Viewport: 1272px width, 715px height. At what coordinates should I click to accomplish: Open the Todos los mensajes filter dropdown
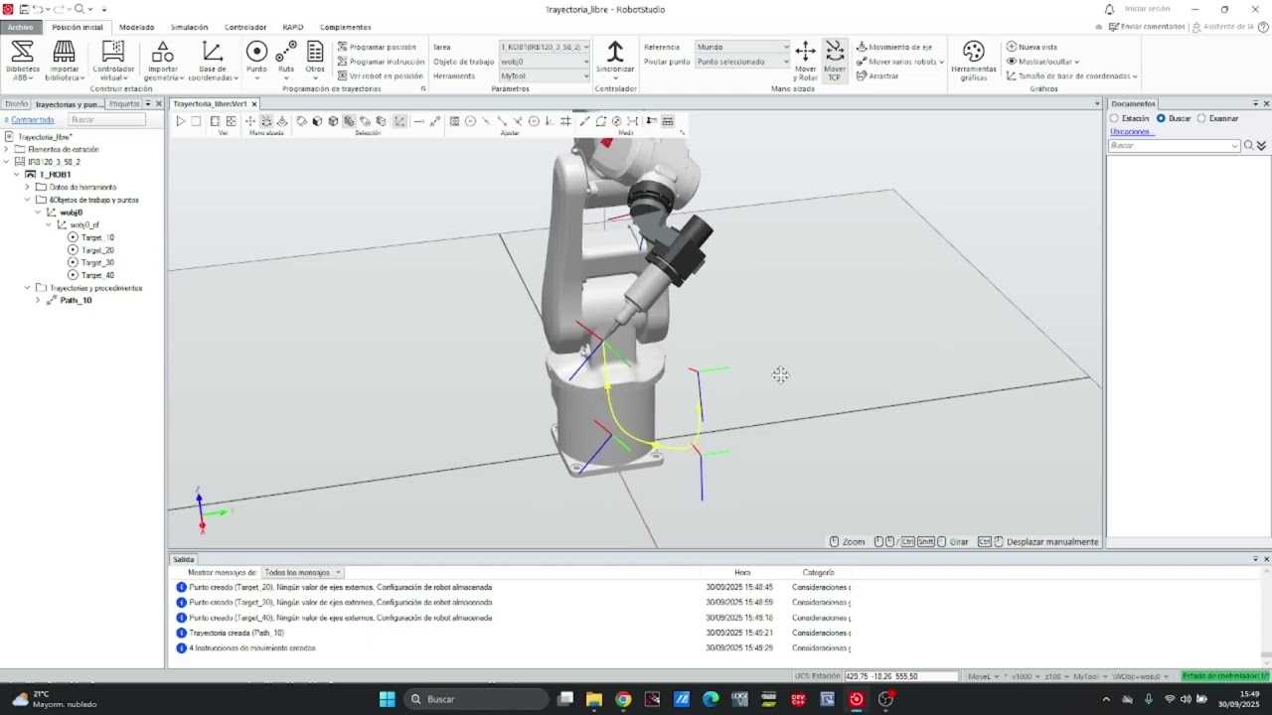[x=303, y=572]
